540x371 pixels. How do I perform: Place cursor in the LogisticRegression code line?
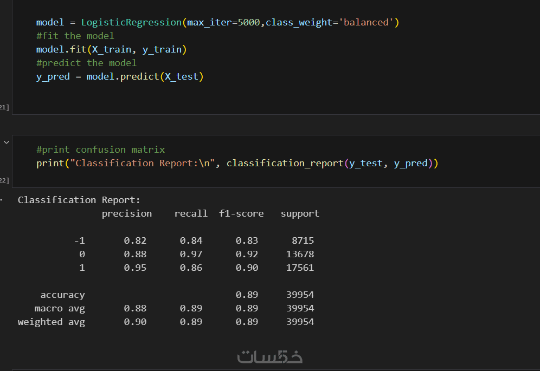coord(217,22)
